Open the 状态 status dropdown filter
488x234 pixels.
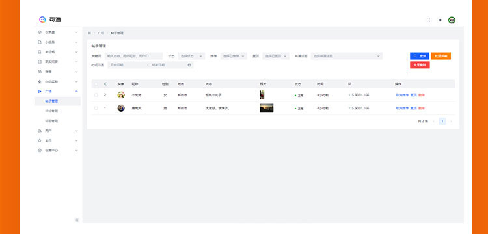point(191,56)
